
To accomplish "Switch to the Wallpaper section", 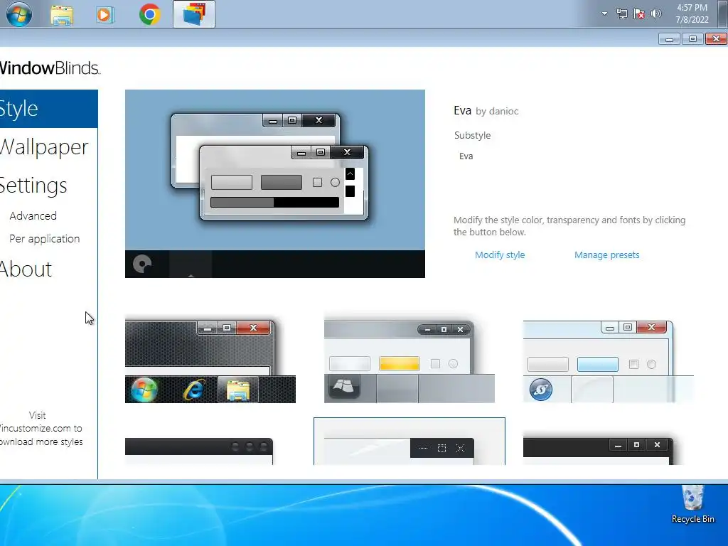I will pyautogui.click(x=44, y=147).
